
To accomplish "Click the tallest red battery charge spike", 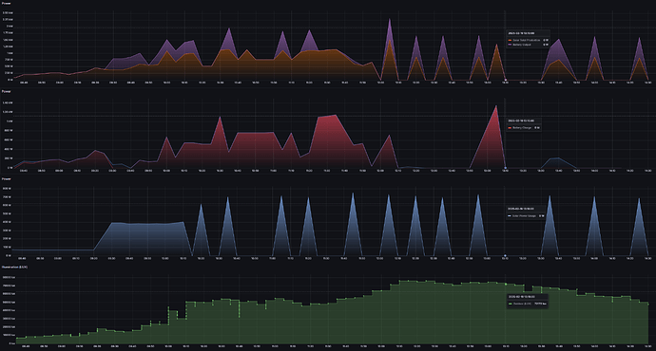I will [496, 106].
